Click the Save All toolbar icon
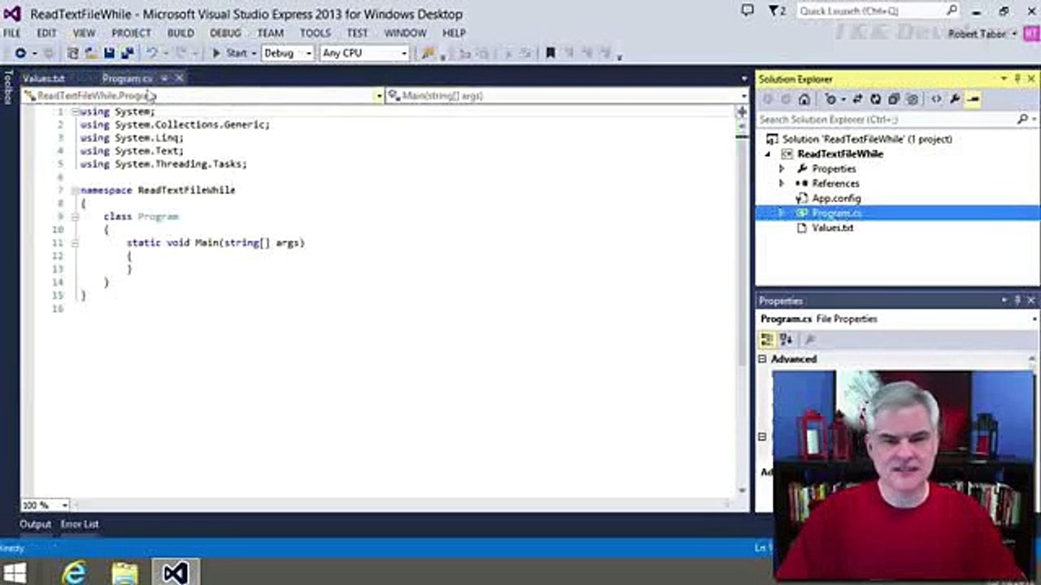Image resolution: width=1041 pixels, height=585 pixels. pos(127,53)
